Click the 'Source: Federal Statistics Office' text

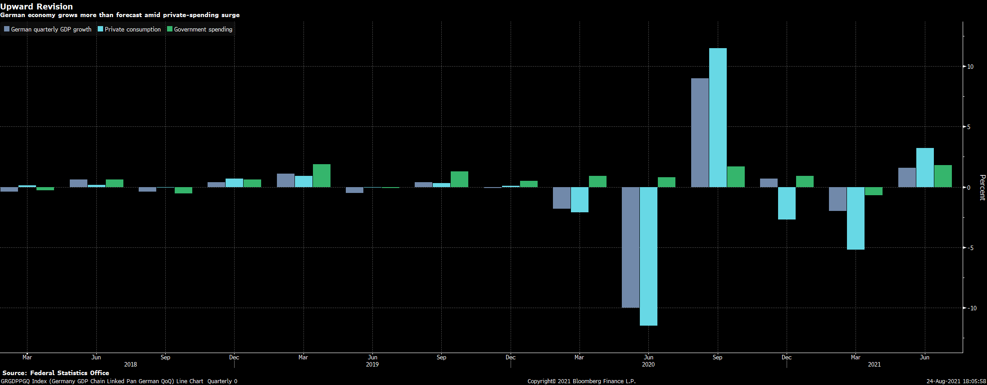[x=56, y=373]
